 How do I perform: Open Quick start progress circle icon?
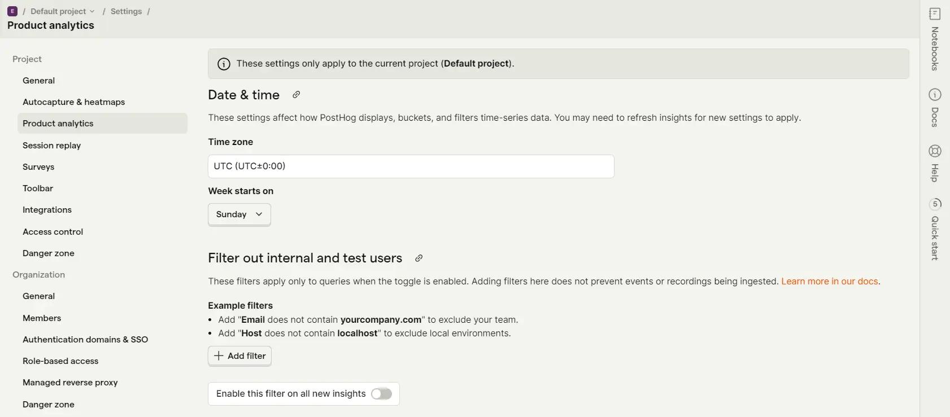pyautogui.click(x=935, y=204)
